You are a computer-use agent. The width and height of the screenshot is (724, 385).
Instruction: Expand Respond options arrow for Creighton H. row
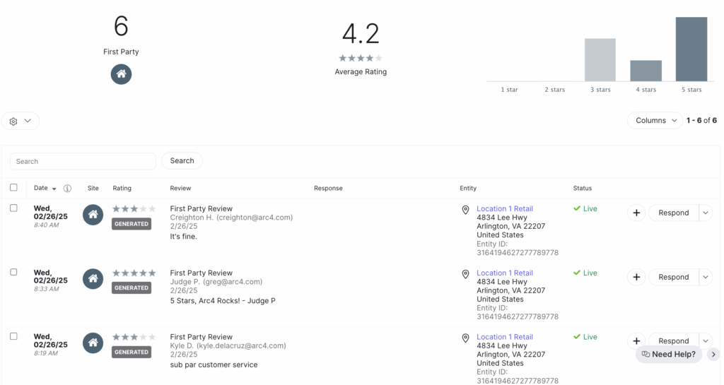coord(706,213)
